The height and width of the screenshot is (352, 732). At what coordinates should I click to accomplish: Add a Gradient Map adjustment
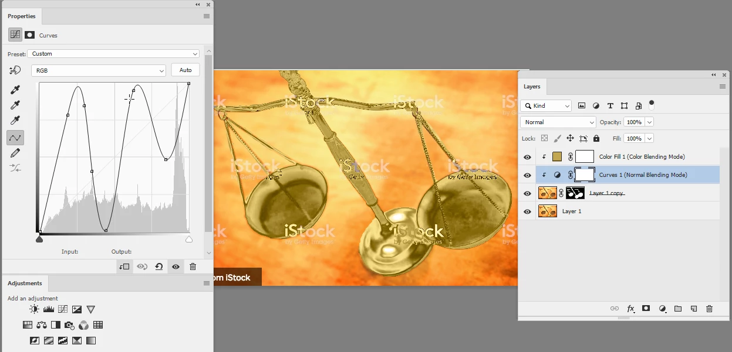click(x=91, y=340)
